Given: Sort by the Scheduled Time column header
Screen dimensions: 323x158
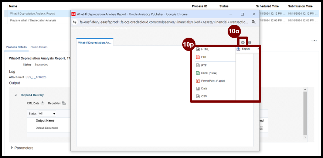Looking at the screenshot, I should tap(267, 6).
